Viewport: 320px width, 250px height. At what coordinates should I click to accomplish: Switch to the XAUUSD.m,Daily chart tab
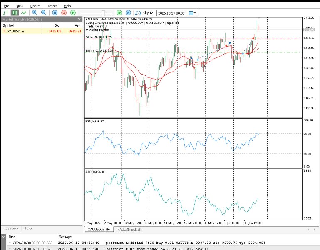click(130, 230)
